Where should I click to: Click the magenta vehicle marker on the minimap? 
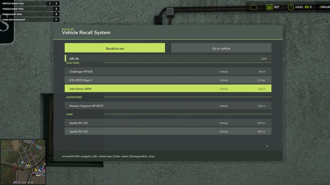(x=13, y=168)
